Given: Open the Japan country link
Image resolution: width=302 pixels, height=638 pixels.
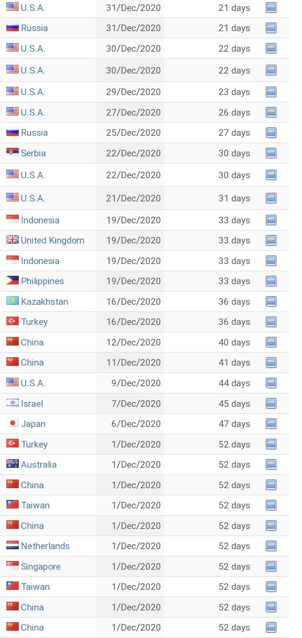Looking at the screenshot, I should tap(33, 424).
